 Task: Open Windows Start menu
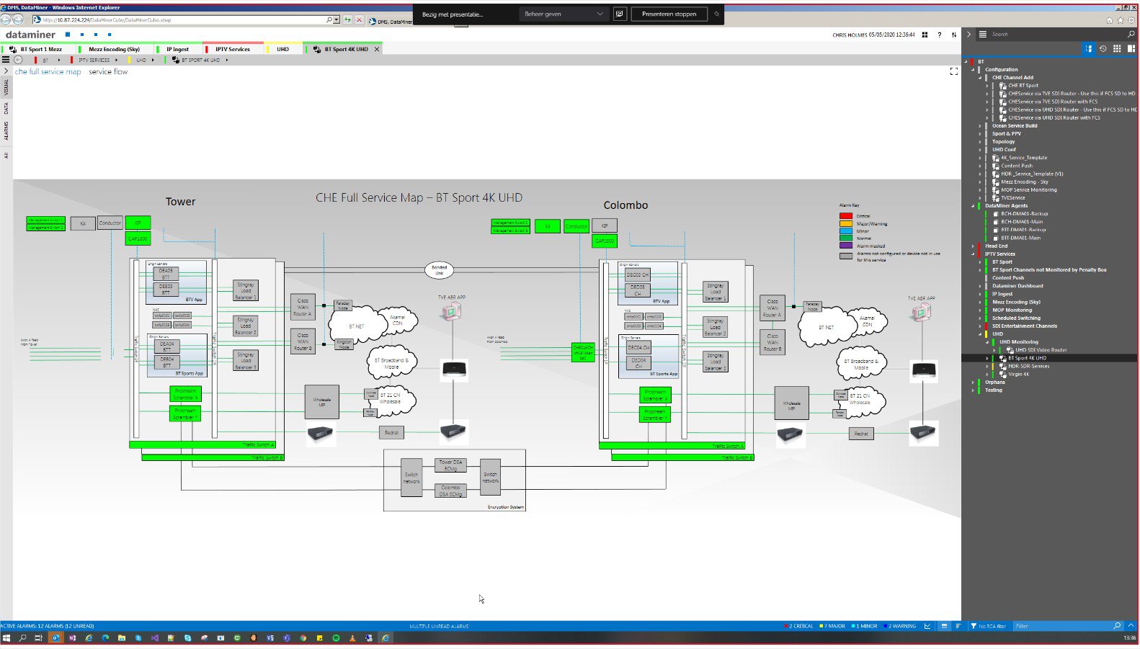pyautogui.click(x=6, y=637)
